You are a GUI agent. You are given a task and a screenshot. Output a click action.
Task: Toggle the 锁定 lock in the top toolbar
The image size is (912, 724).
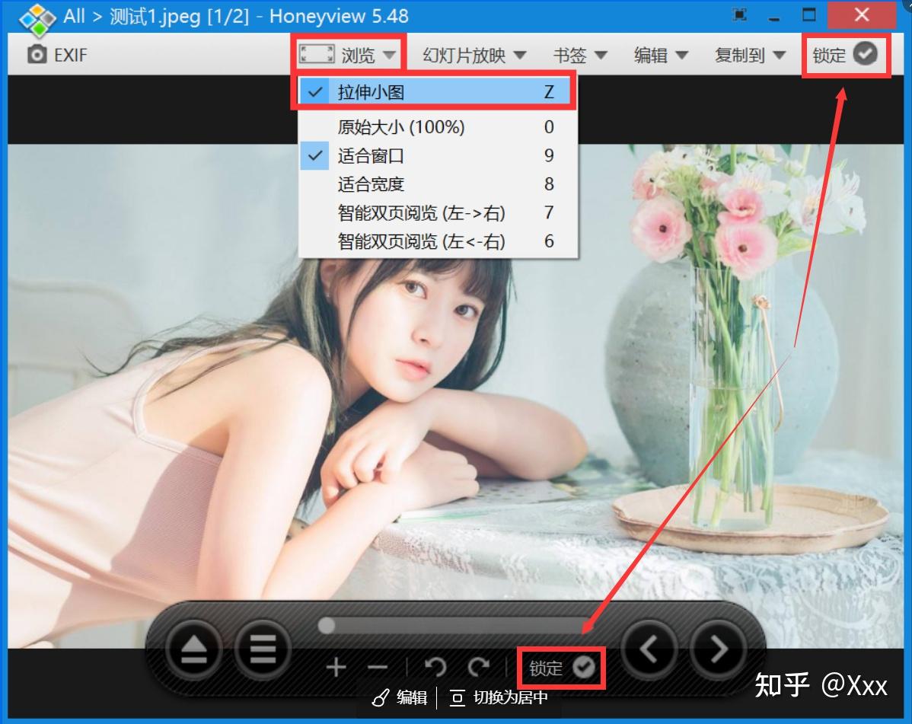coord(845,54)
